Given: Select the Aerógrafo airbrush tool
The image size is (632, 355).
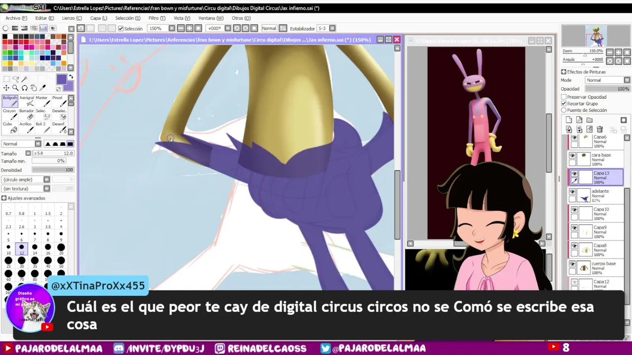Looking at the screenshot, I should click(27, 101).
